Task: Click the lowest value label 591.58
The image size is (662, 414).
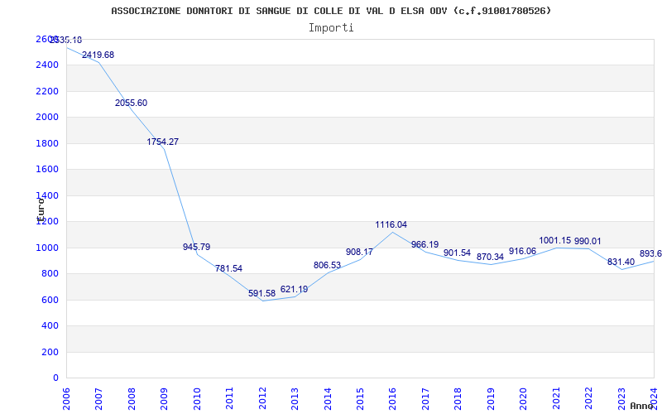Action: point(264,293)
